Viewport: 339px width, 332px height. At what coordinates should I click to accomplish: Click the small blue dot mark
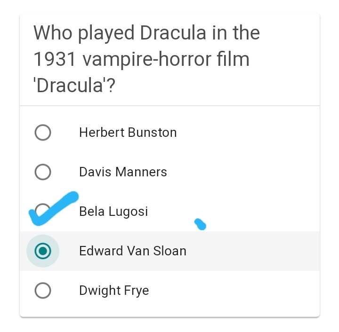pyautogui.click(x=201, y=224)
